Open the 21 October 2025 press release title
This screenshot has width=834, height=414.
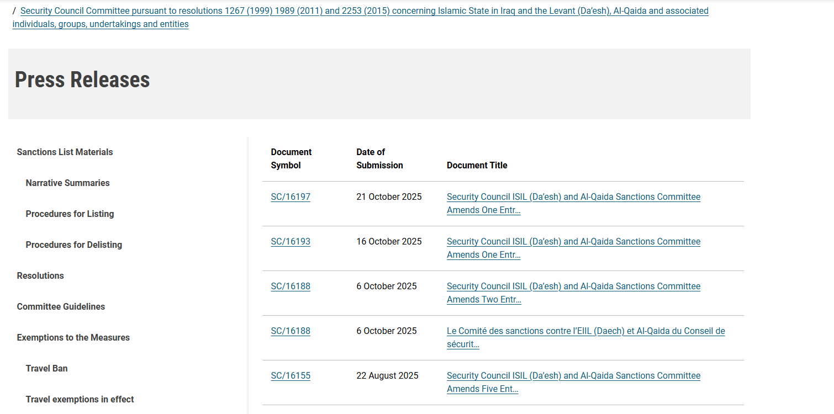[573, 197]
